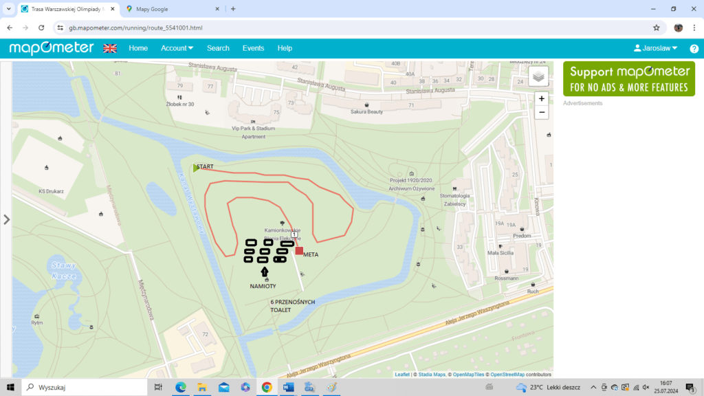Open the help question mark icon
The width and height of the screenshot is (704, 396).
[694, 48]
